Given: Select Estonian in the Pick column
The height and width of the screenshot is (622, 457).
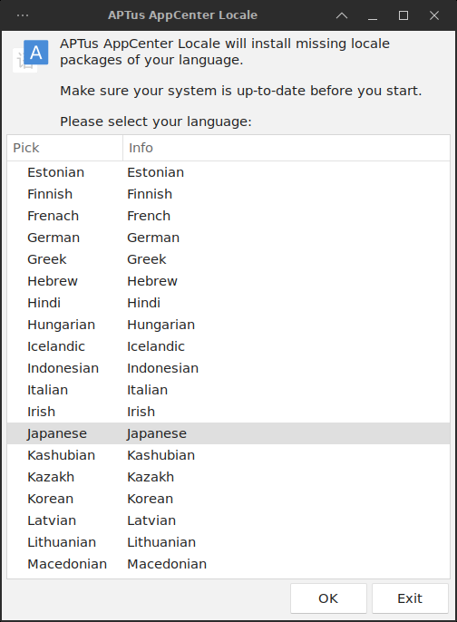Looking at the screenshot, I should (56, 172).
